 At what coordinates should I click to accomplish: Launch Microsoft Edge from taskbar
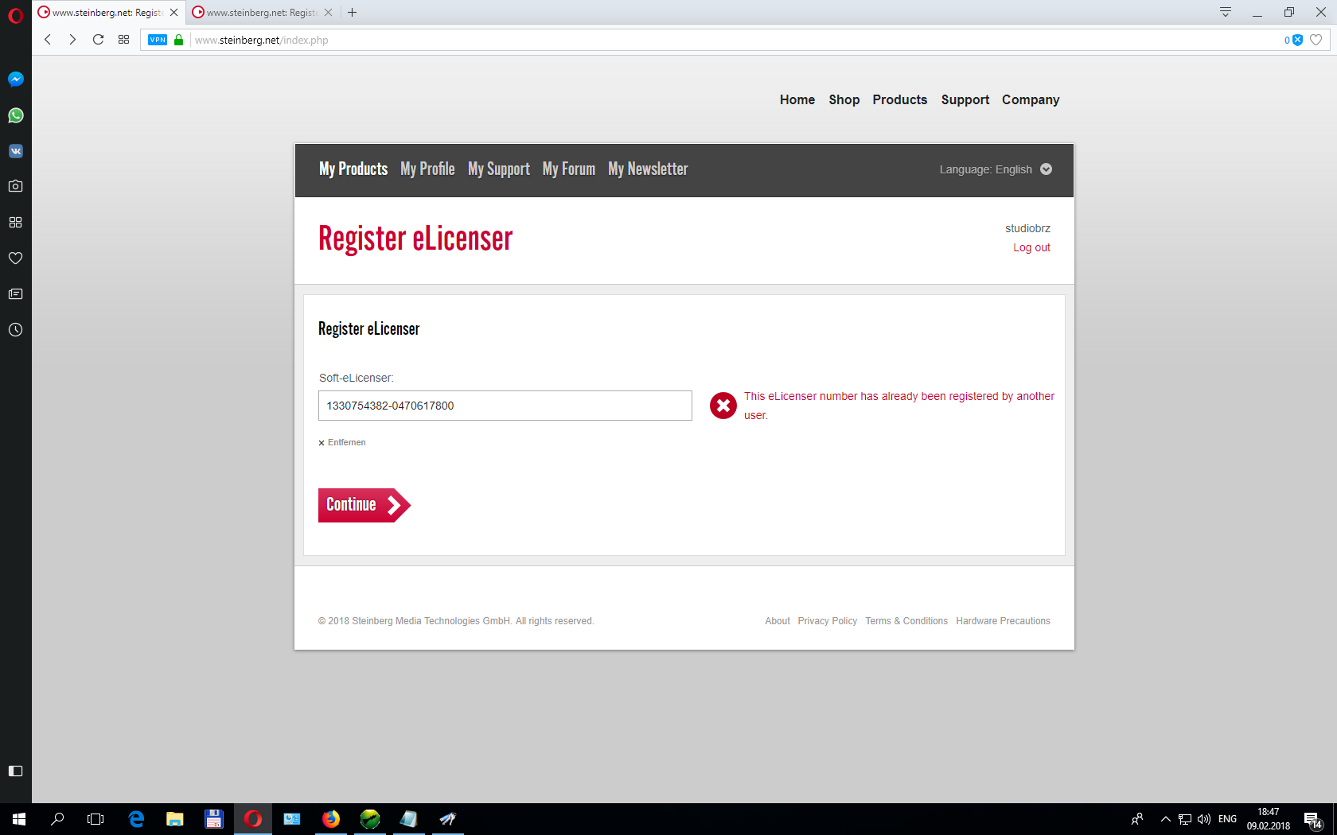coord(136,819)
